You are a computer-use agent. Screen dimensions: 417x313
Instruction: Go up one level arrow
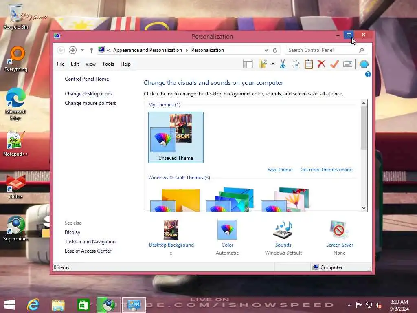[92, 50]
